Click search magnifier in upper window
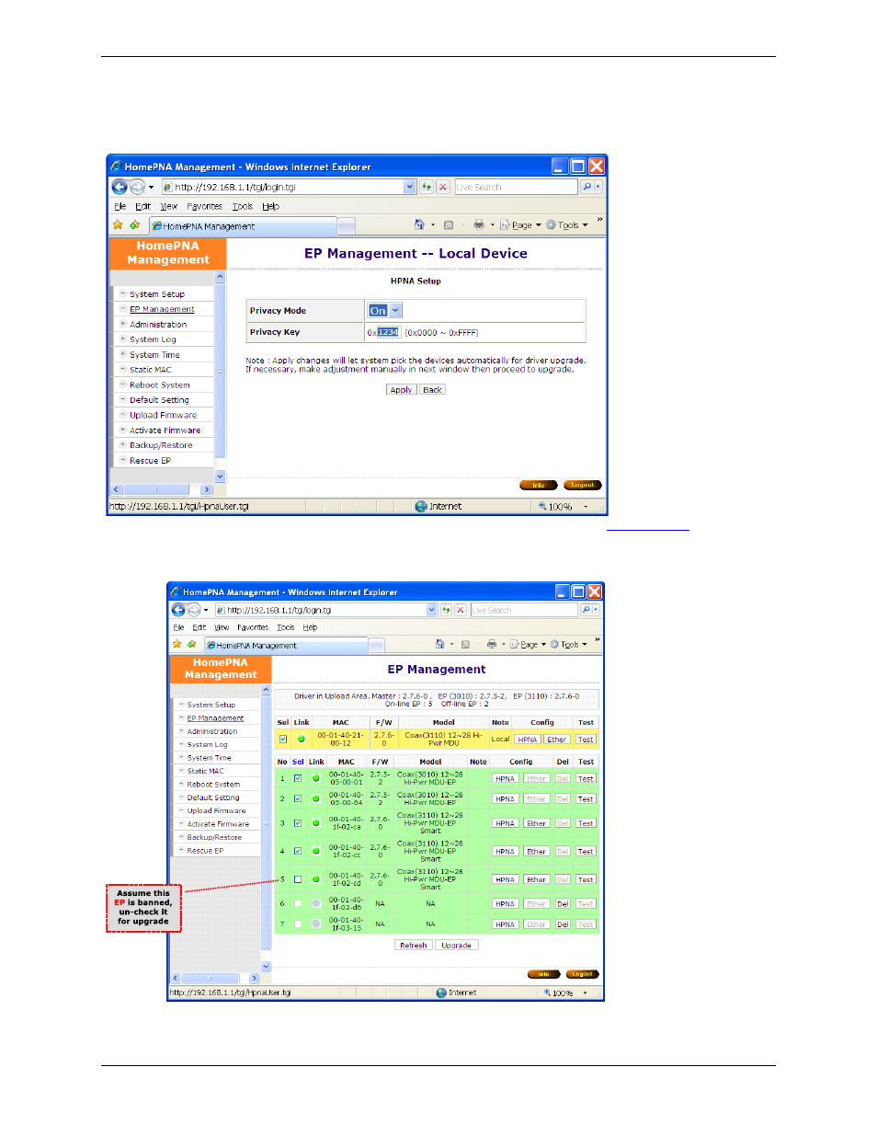Screen dimensions: 877x1136 pos(587,187)
